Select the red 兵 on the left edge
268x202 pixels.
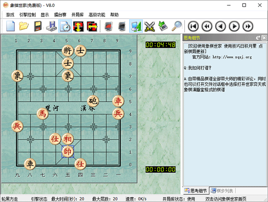(x=17, y=126)
